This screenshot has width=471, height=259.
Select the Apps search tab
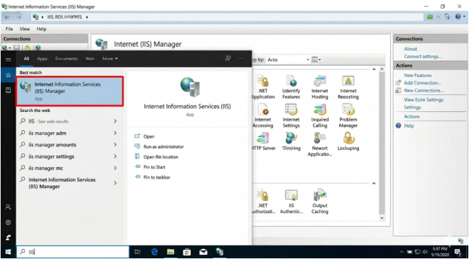coord(42,59)
